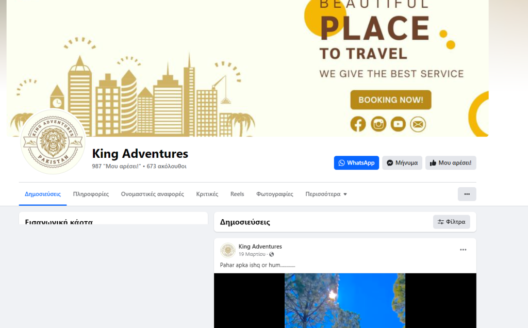Select the Φωτογραφίες tab
Screen dimensions: 528x328
pos(275,194)
